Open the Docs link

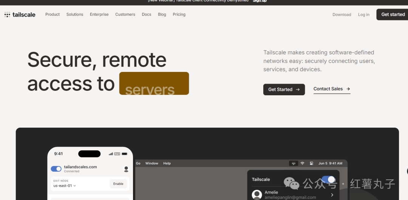pyautogui.click(x=147, y=15)
